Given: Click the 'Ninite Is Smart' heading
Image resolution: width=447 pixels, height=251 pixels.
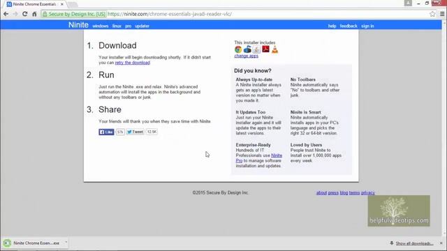Looking at the screenshot, I should coord(306,112).
